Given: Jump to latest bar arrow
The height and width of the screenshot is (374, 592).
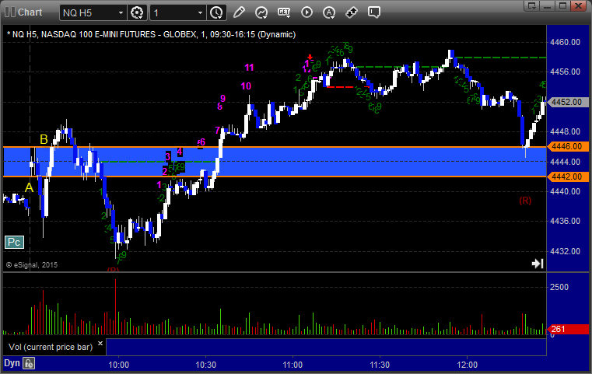Looking at the screenshot, I should click(538, 264).
